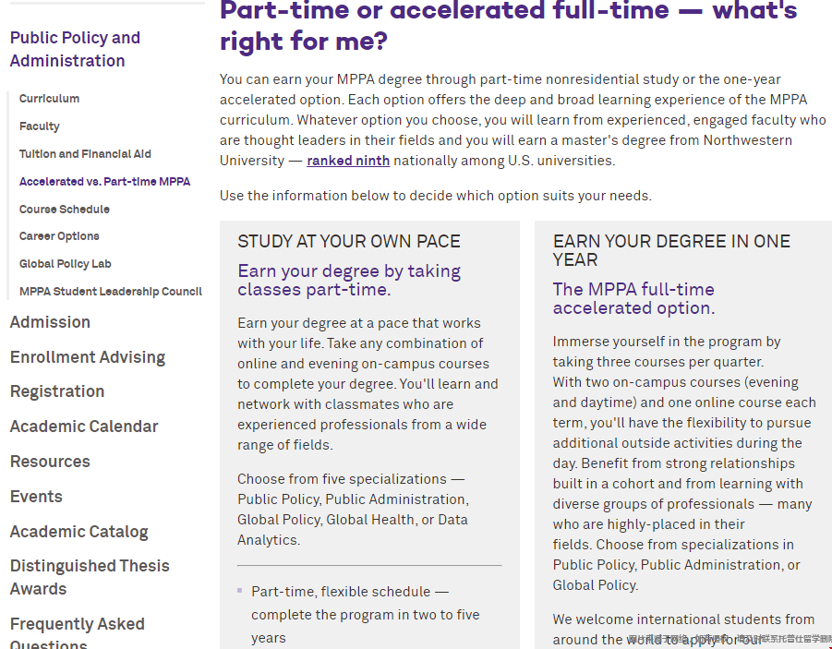Screen dimensions: 832x649
Task: Go to Registration
Action: click(57, 391)
